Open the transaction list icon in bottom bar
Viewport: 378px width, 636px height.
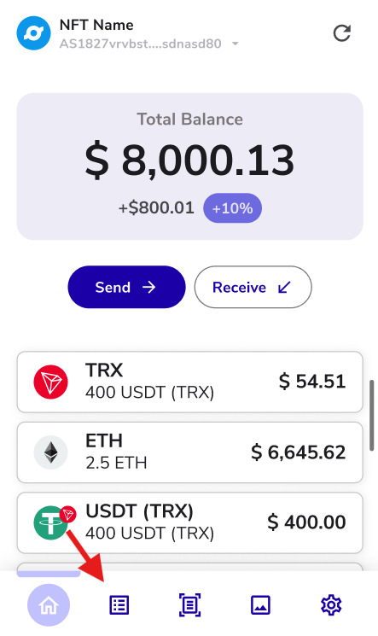click(x=119, y=605)
